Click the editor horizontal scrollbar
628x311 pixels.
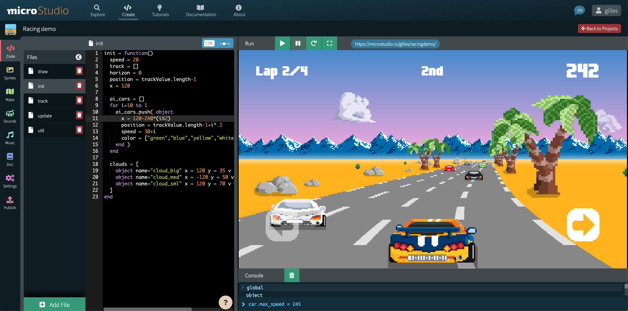tap(148, 309)
